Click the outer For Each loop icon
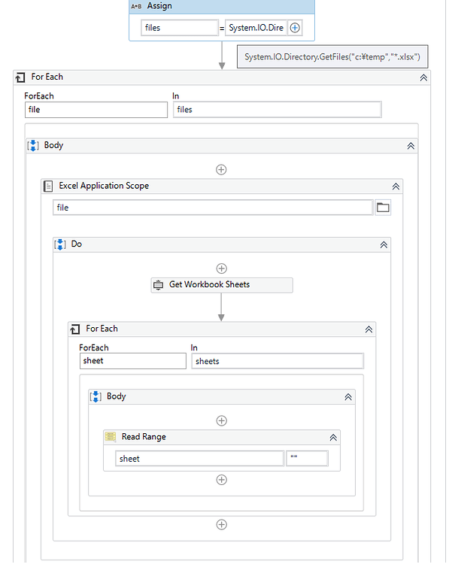The image size is (461, 564). (x=20, y=77)
